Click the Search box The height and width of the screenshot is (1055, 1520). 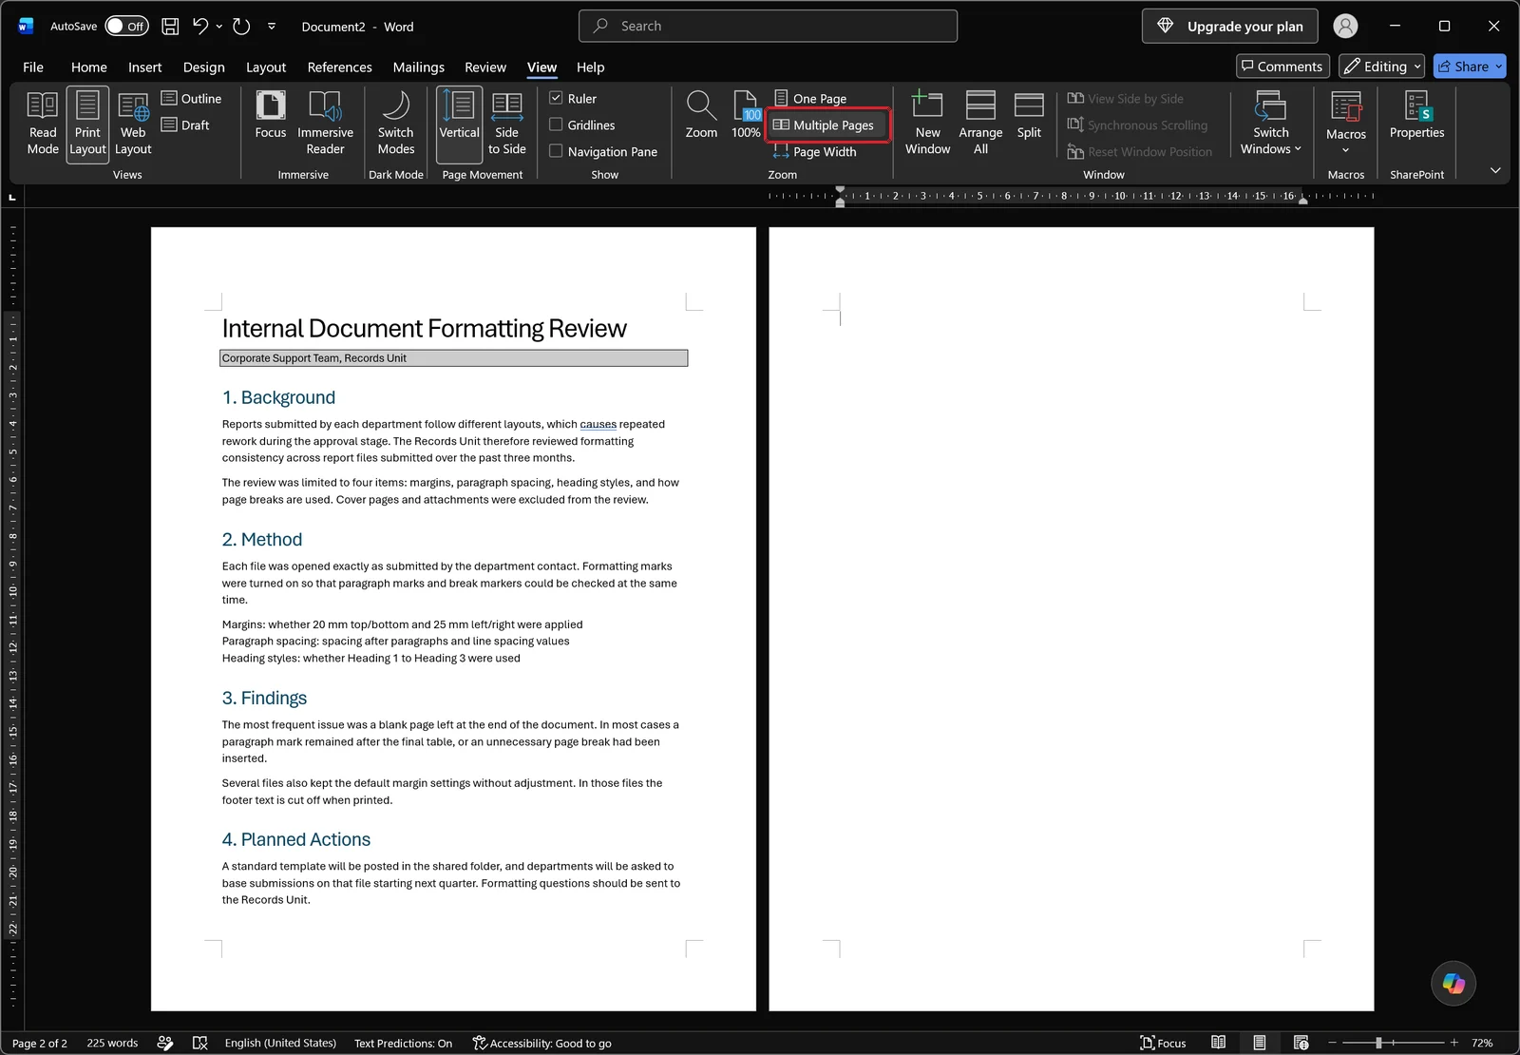pyautogui.click(x=768, y=26)
